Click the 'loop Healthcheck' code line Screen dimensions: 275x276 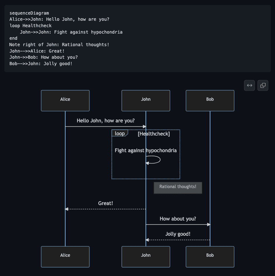pos(31,26)
